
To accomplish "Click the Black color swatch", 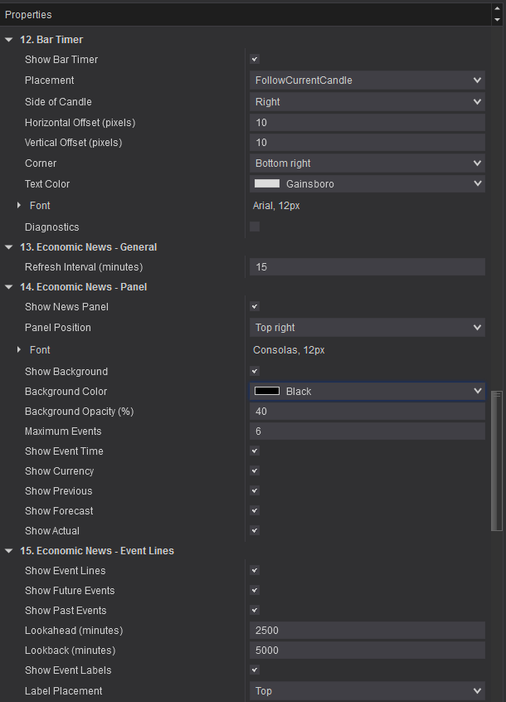I will pyautogui.click(x=267, y=392).
